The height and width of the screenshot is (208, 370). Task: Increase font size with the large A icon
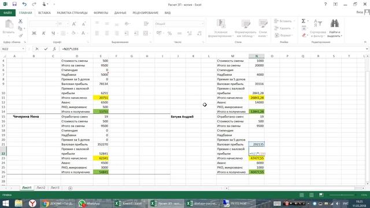coord(74,24)
